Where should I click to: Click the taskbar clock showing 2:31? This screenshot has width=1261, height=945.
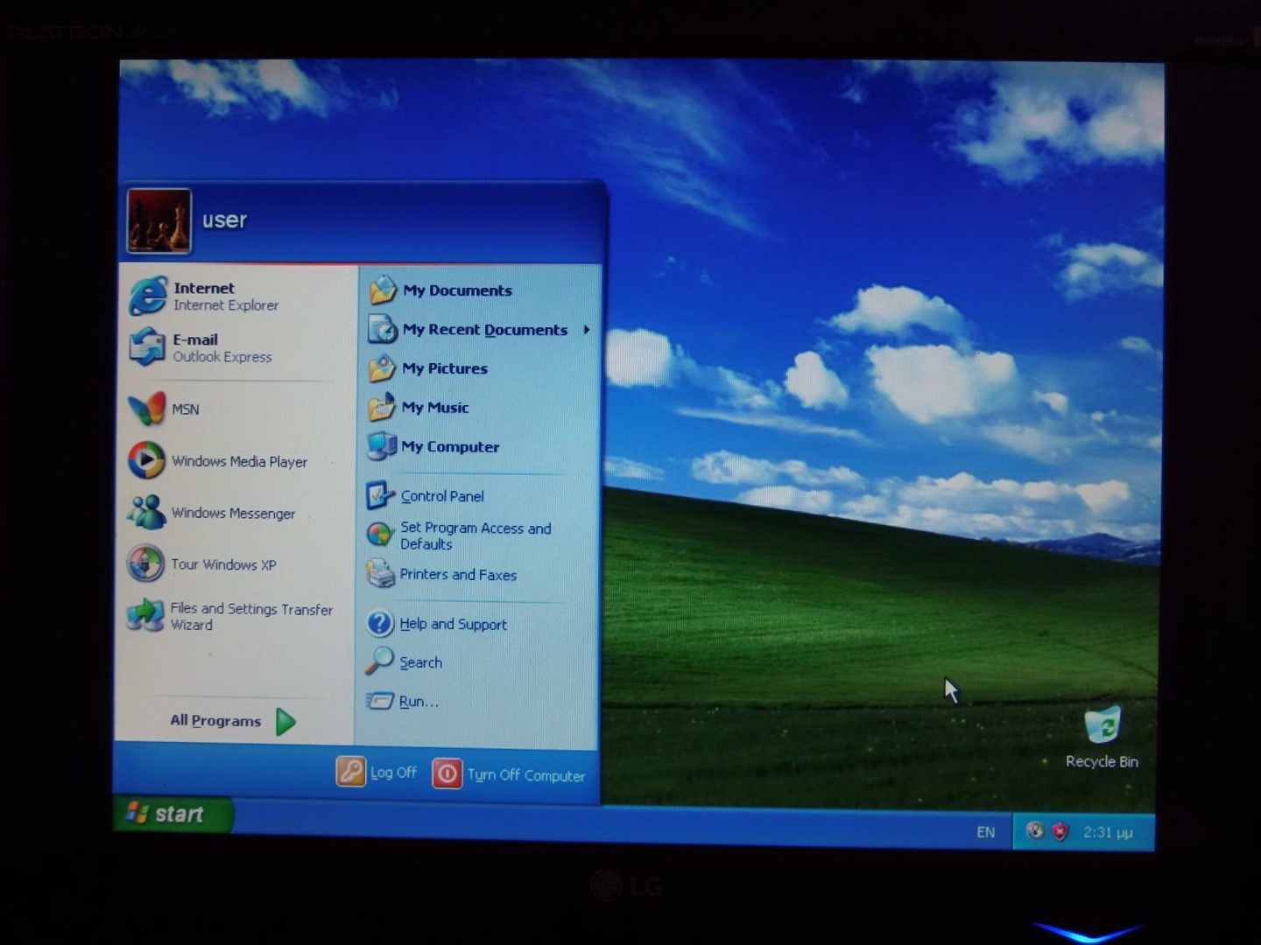1108,832
